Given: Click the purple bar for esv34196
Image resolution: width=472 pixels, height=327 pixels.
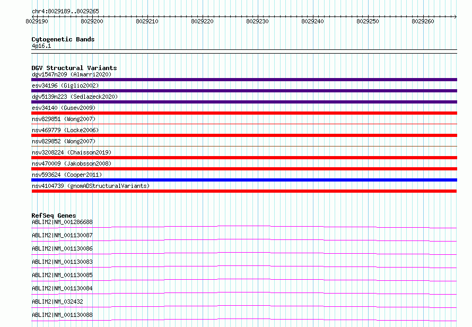Looking at the screenshot, I should 244,91.
